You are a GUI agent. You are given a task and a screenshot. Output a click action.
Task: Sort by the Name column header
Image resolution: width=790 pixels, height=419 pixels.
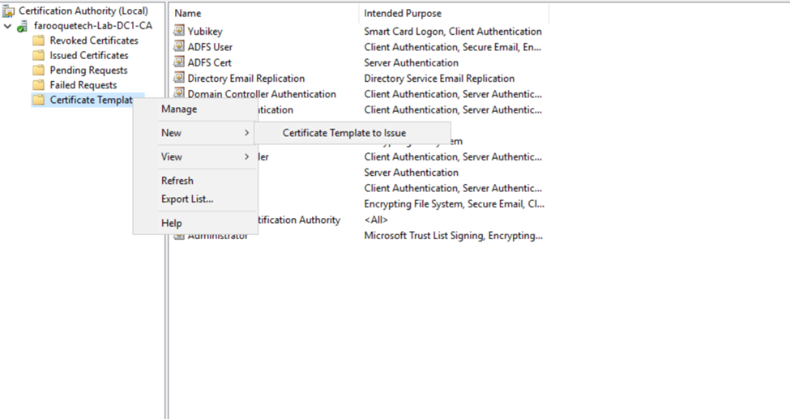pyautogui.click(x=264, y=14)
